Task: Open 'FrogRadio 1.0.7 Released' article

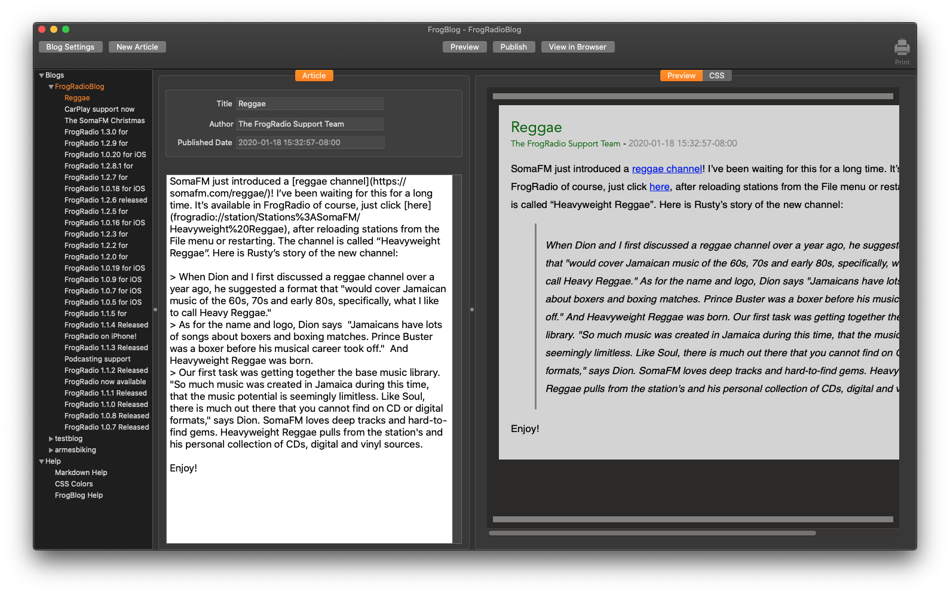Action: tap(107, 427)
